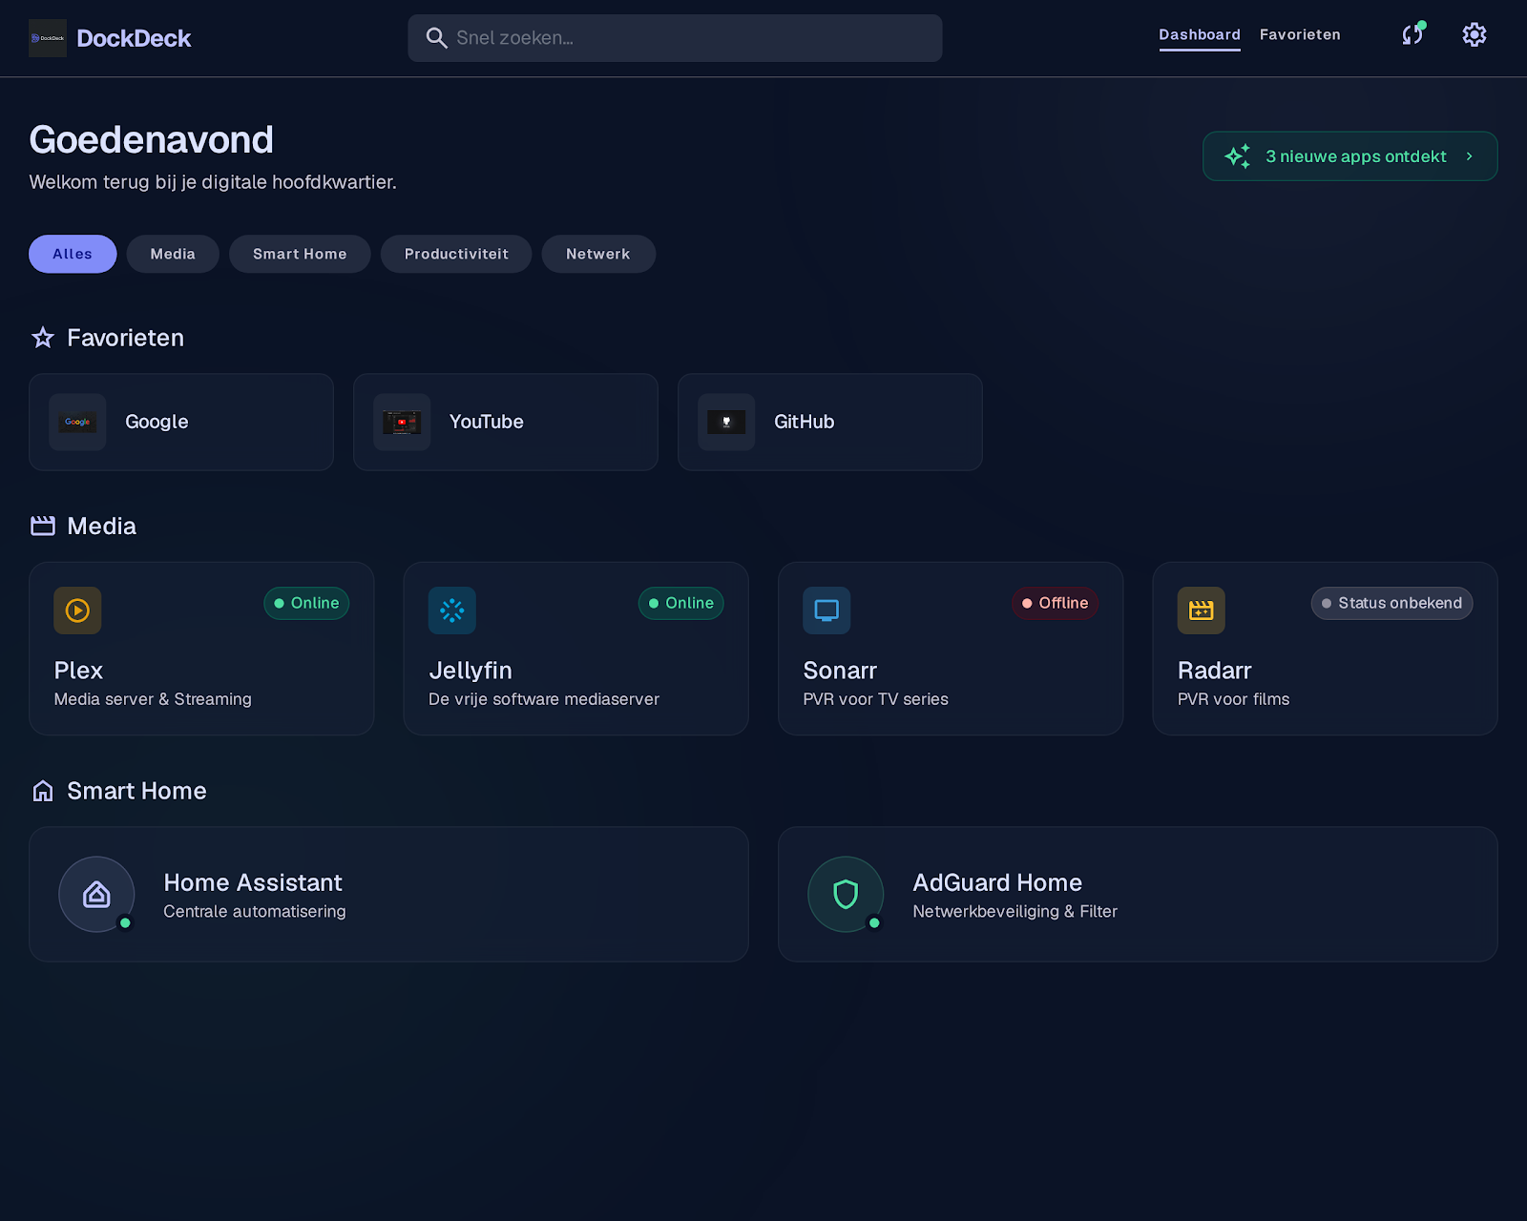Filter by Netwerk category
Viewport: 1527px width, 1221px height.
click(598, 254)
